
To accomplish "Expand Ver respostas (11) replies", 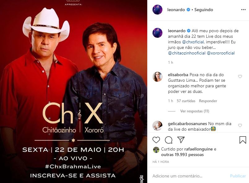I will click(195, 111).
